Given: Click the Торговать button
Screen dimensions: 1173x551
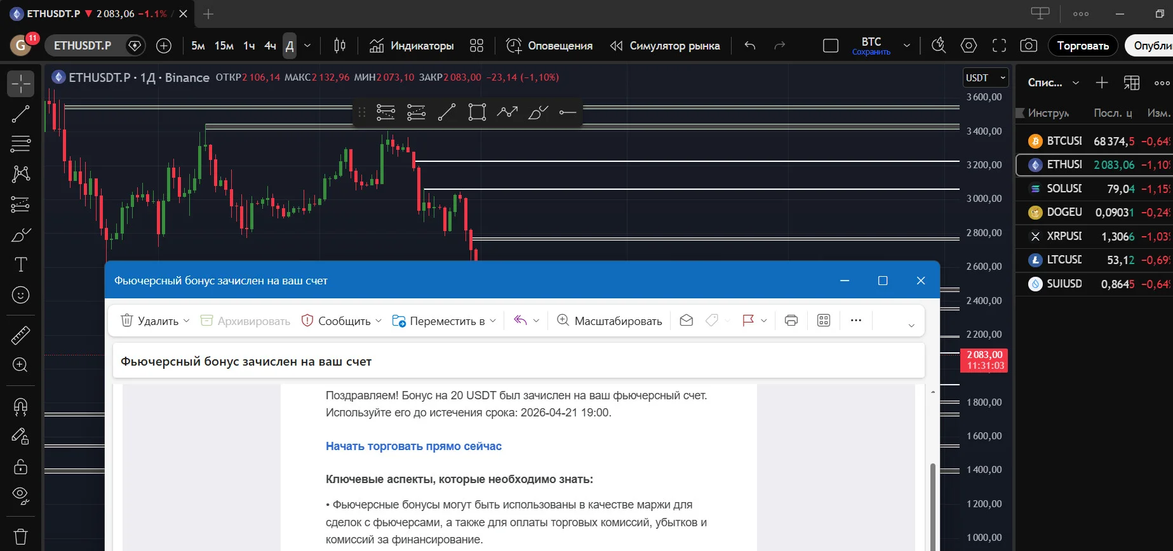Looking at the screenshot, I should pyautogui.click(x=1083, y=46).
